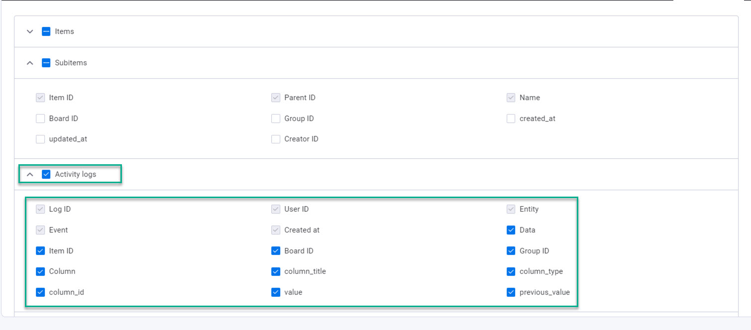Deselect Group ID under Activity logs
This screenshot has width=751, height=330.
click(x=511, y=251)
